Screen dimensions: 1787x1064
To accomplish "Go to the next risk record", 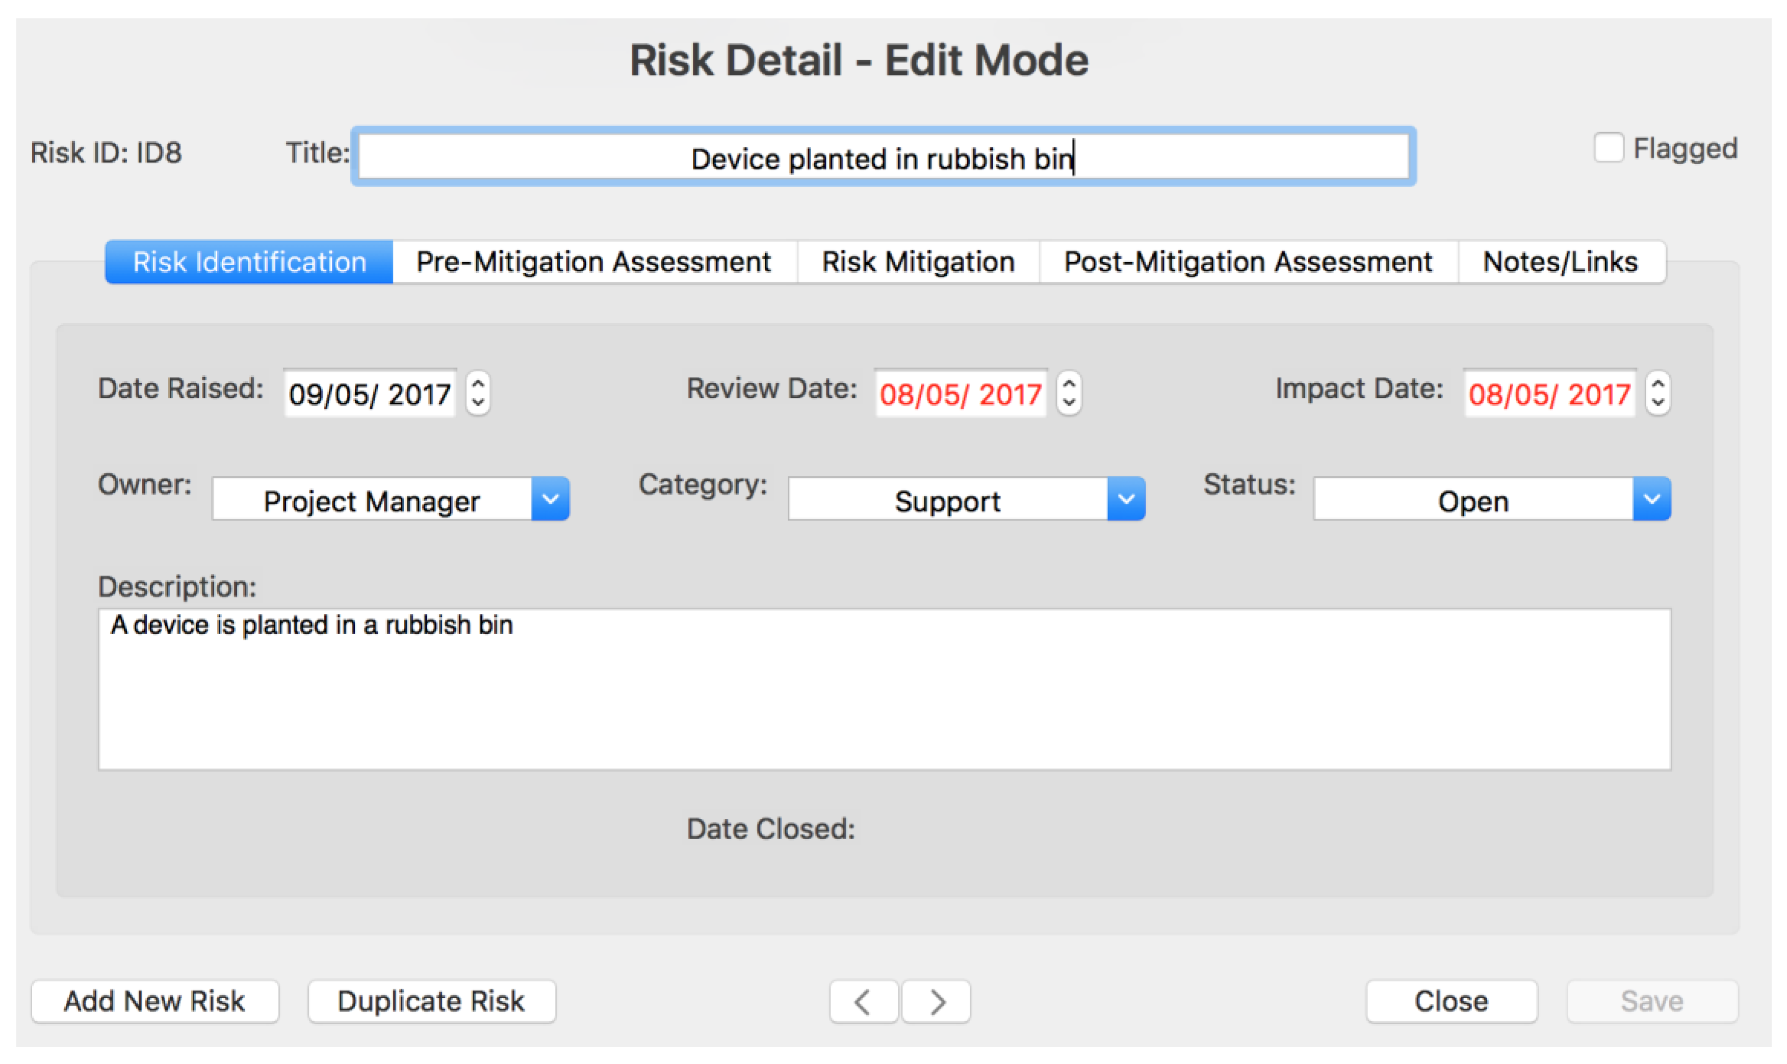I will (936, 1002).
